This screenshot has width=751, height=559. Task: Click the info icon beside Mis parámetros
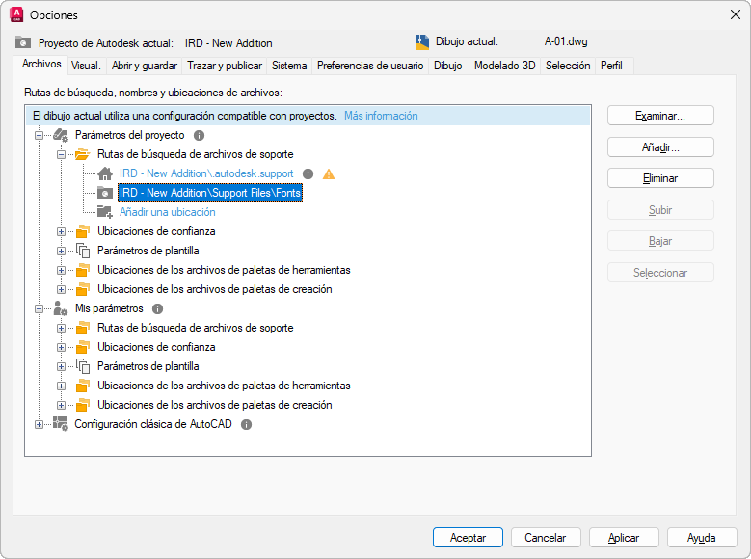point(157,309)
